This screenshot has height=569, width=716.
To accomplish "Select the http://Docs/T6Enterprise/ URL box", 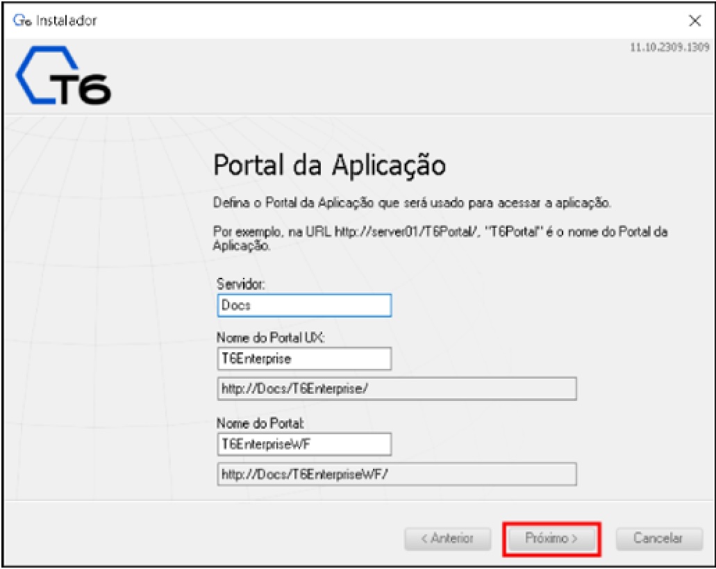I will point(397,388).
